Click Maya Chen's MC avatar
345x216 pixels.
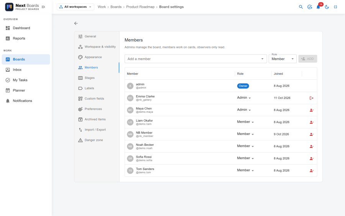tap(130, 110)
